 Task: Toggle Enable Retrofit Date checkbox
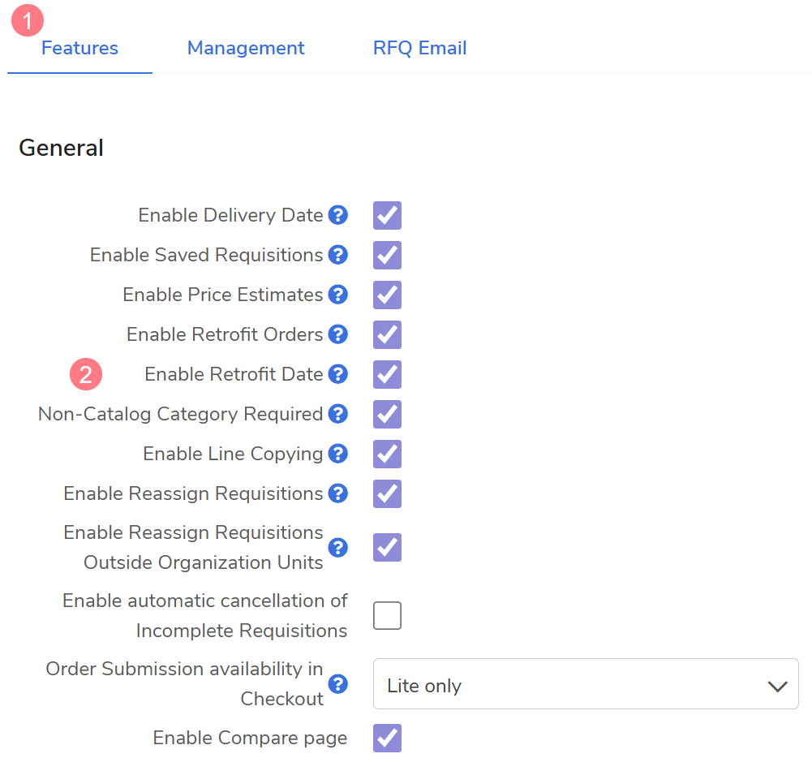(x=387, y=375)
